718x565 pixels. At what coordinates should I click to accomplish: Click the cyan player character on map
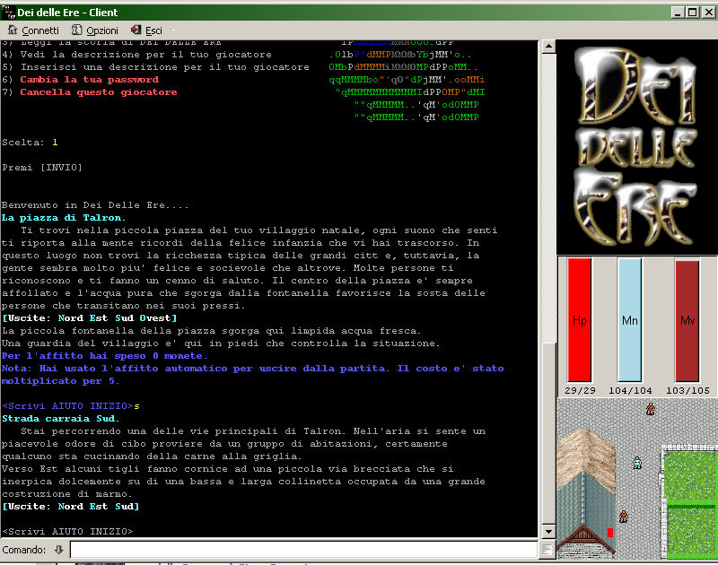(637, 463)
